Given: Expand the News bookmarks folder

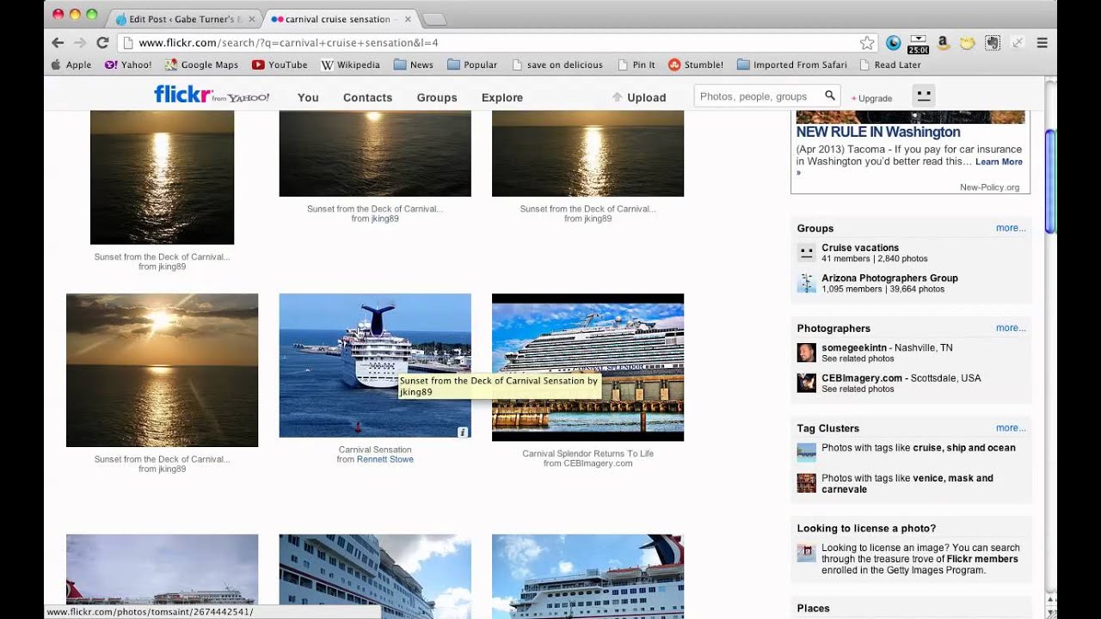Looking at the screenshot, I should point(414,64).
